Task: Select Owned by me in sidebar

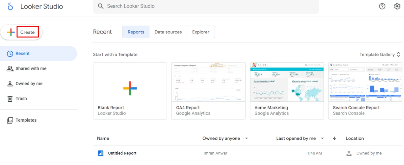Action: click(38, 84)
